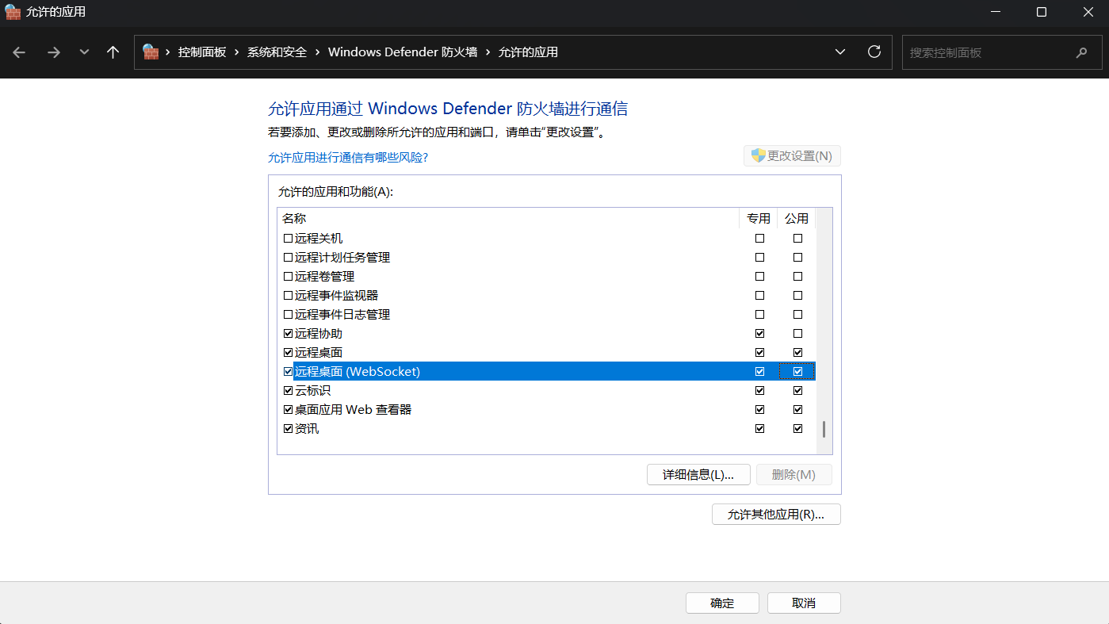Screen dimensions: 1109x624
Task: Select the 远程卷管理 row text
Action: click(325, 277)
